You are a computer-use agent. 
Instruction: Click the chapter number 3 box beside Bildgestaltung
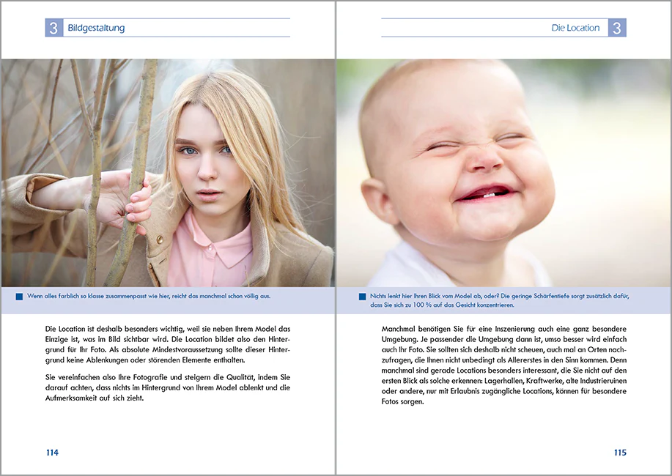pyautogui.click(x=54, y=28)
